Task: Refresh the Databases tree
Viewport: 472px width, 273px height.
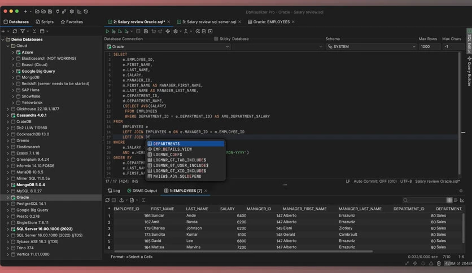Action: pyautogui.click(x=15, y=31)
